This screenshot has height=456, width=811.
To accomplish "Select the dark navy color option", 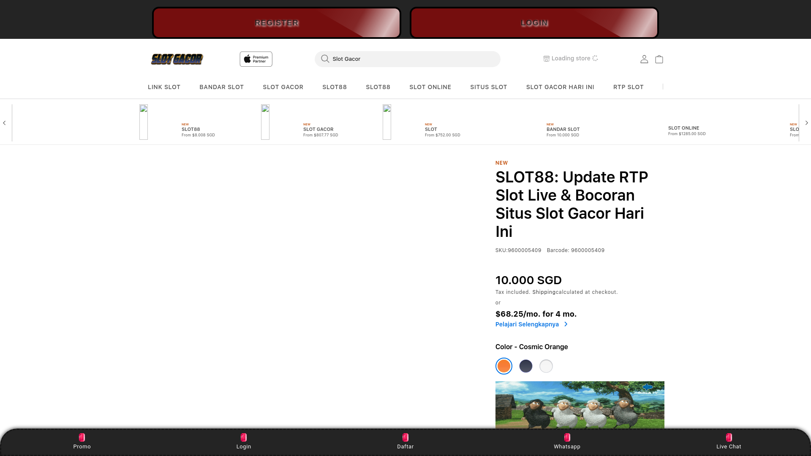I will (525, 366).
